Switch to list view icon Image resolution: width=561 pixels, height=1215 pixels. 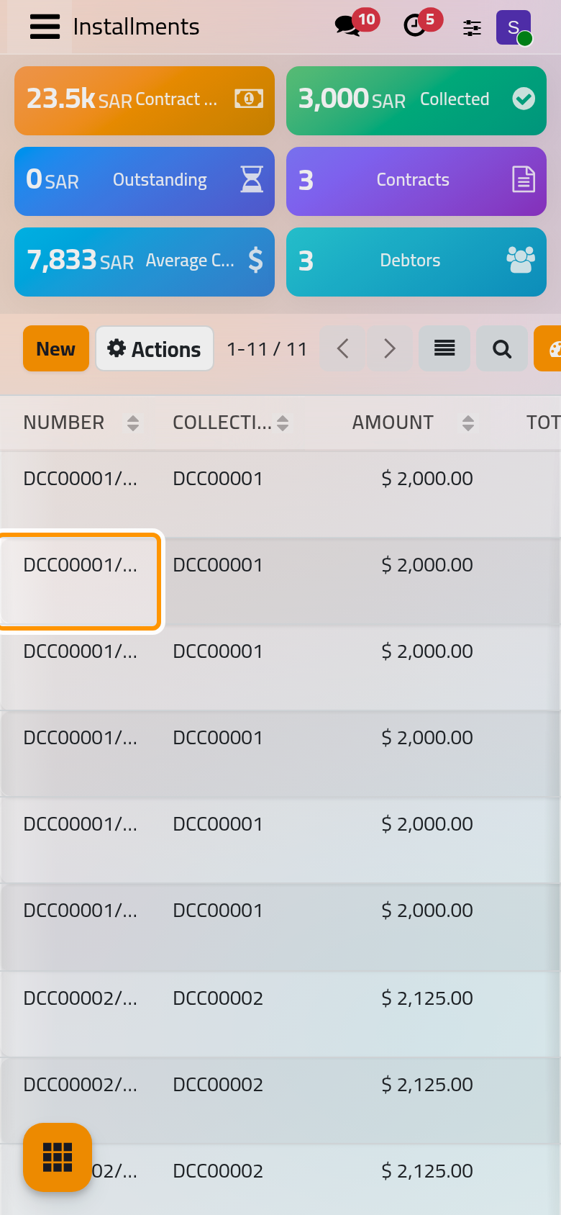click(444, 348)
